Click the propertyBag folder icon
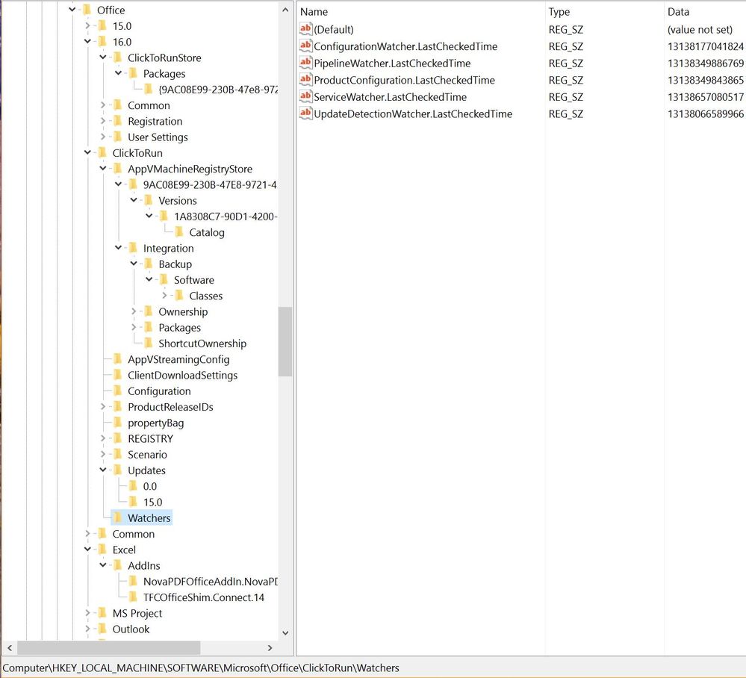Screen dimensions: 746x678 point(117,423)
